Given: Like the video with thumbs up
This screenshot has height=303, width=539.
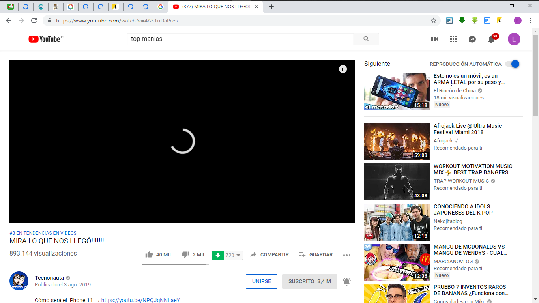Looking at the screenshot, I should (x=149, y=255).
